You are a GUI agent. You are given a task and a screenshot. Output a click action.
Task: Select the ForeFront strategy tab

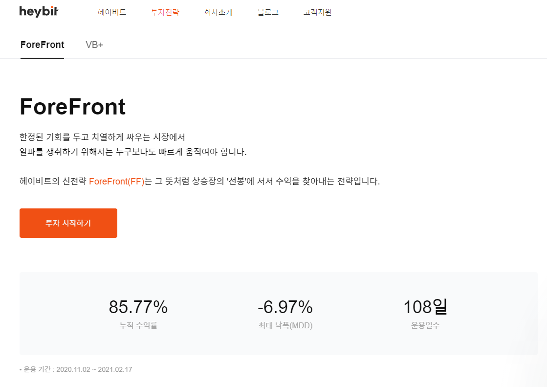pos(42,45)
